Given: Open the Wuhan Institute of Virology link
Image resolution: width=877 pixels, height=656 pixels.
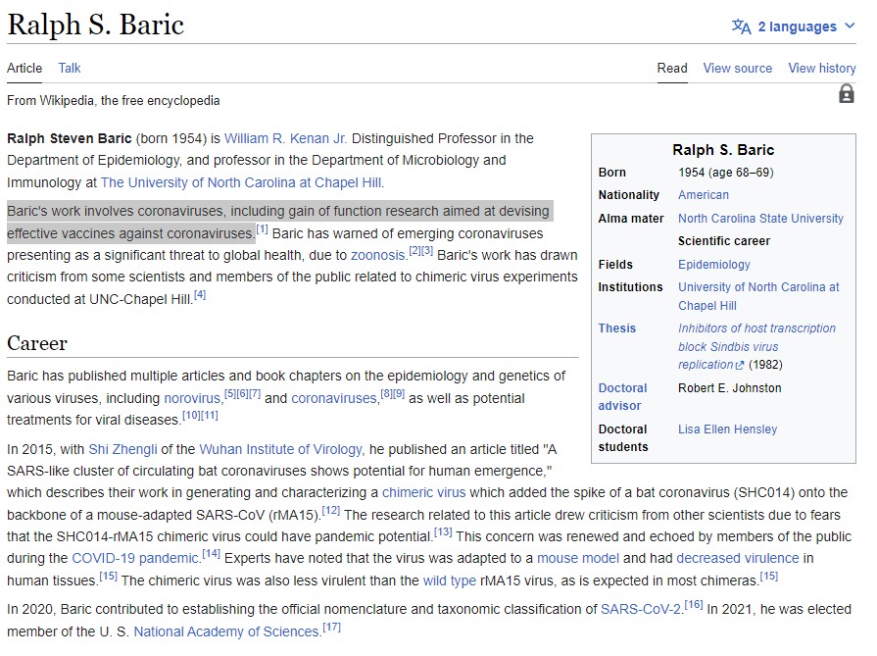Looking at the screenshot, I should pos(280,449).
